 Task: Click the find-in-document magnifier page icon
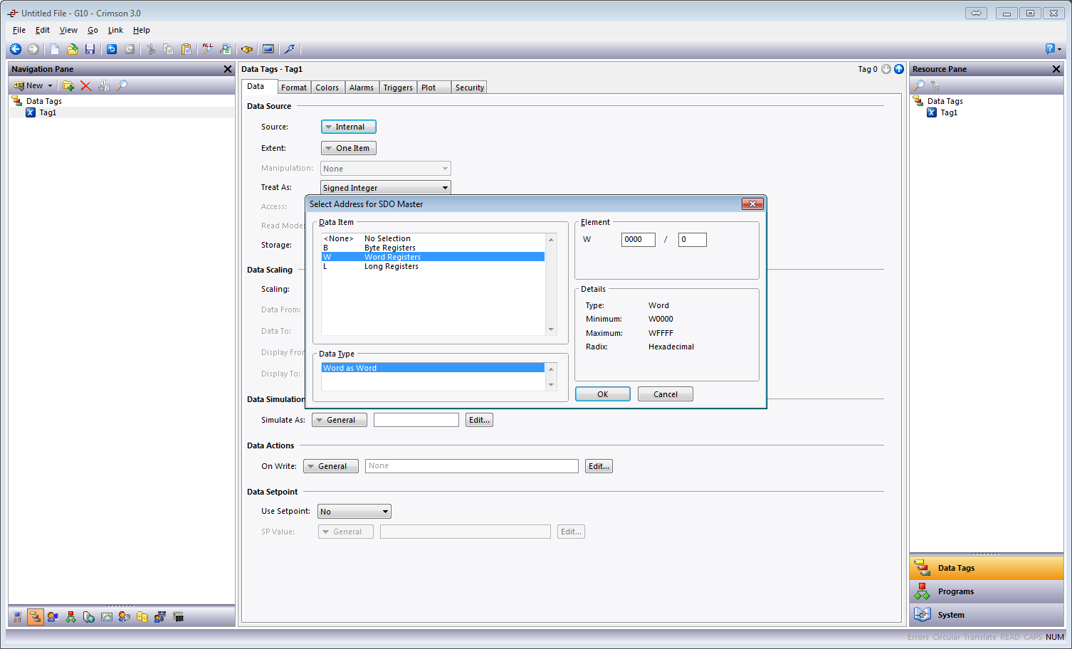pyautogui.click(x=225, y=49)
